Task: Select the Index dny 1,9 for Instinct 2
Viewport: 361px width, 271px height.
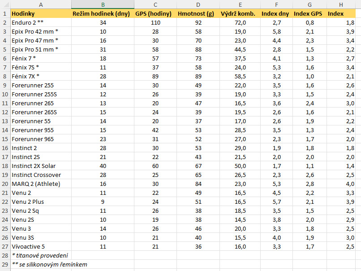Action: click(276, 148)
